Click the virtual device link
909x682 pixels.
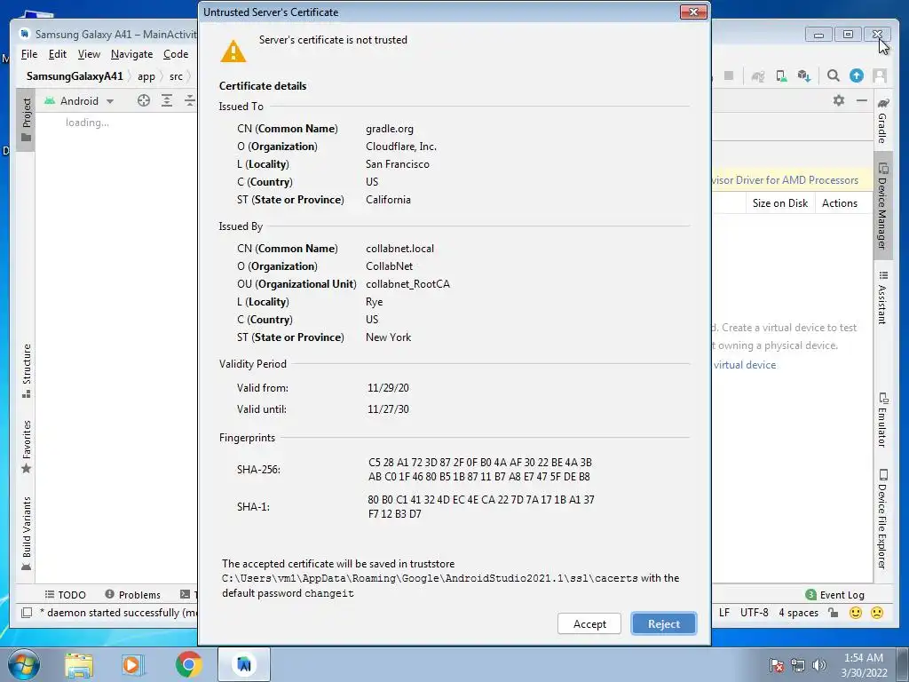click(745, 365)
